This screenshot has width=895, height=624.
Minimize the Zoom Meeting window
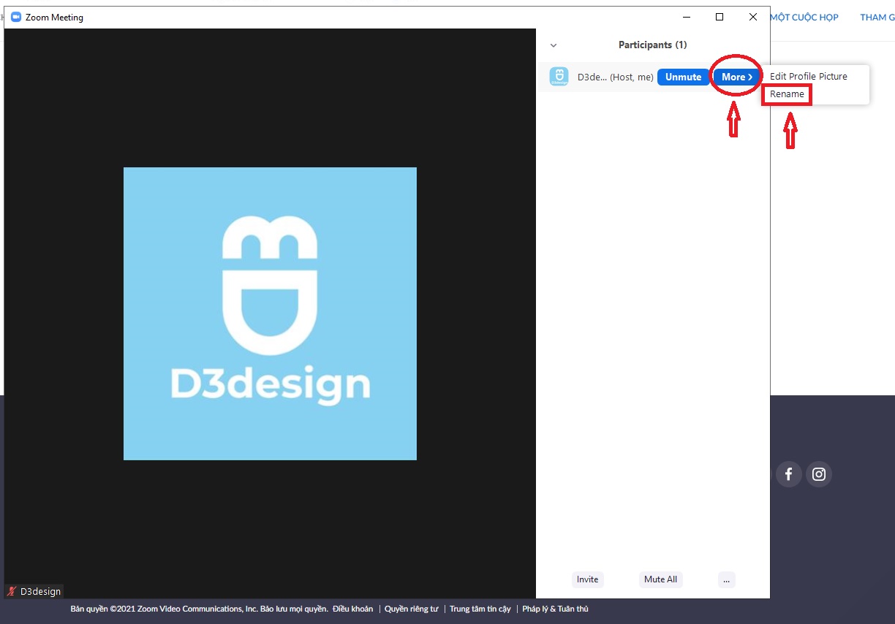pyautogui.click(x=687, y=17)
